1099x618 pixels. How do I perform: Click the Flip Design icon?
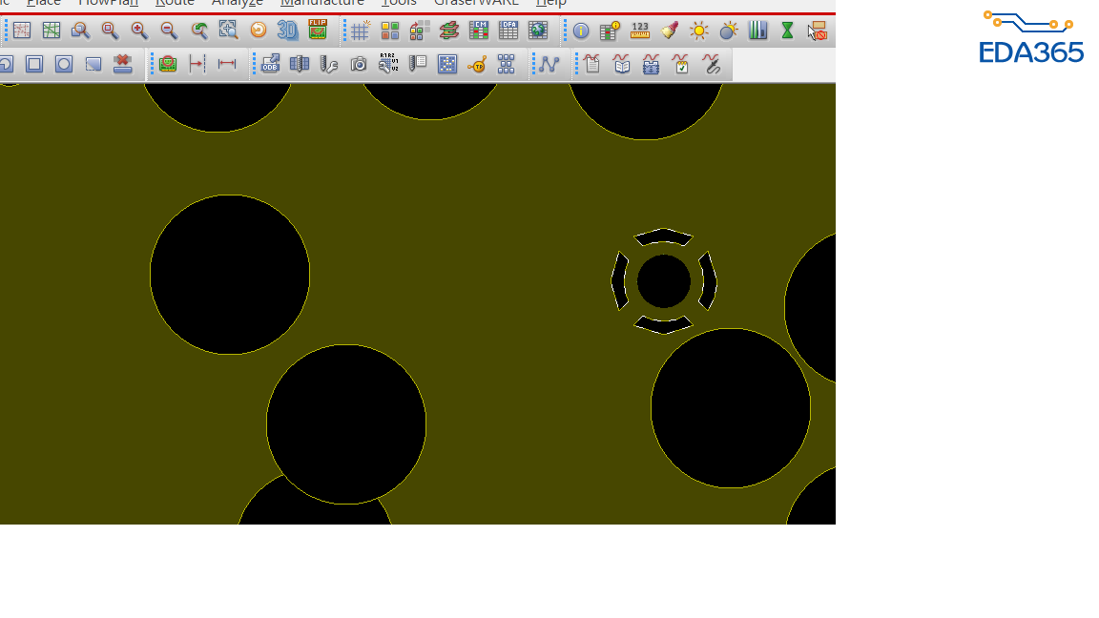pyautogui.click(x=318, y=30)
